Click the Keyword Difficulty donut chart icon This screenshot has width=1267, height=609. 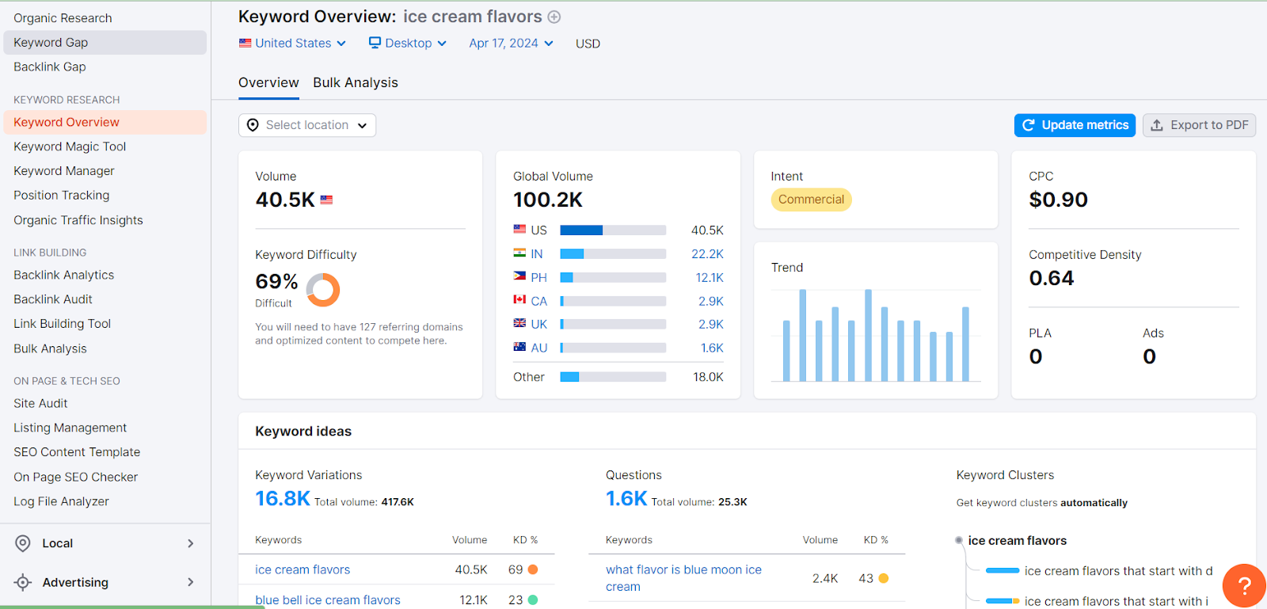[323, 290]
